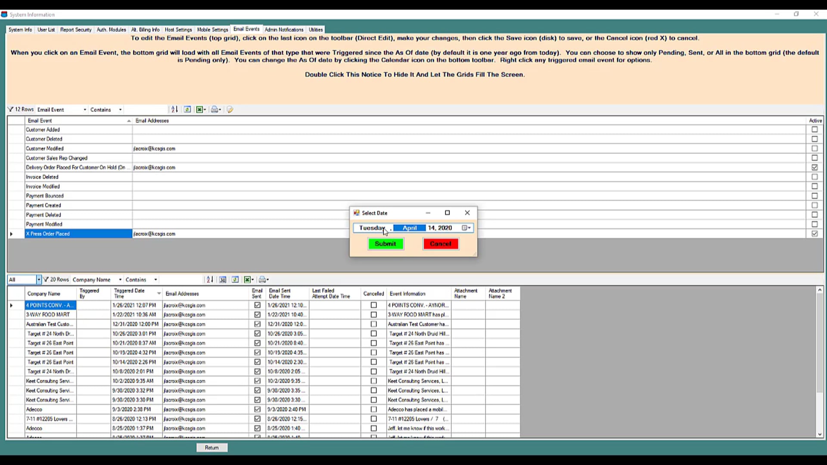Open the bottom grid Contains dropdown
The image size is (827, 465).
pos(155,280)
